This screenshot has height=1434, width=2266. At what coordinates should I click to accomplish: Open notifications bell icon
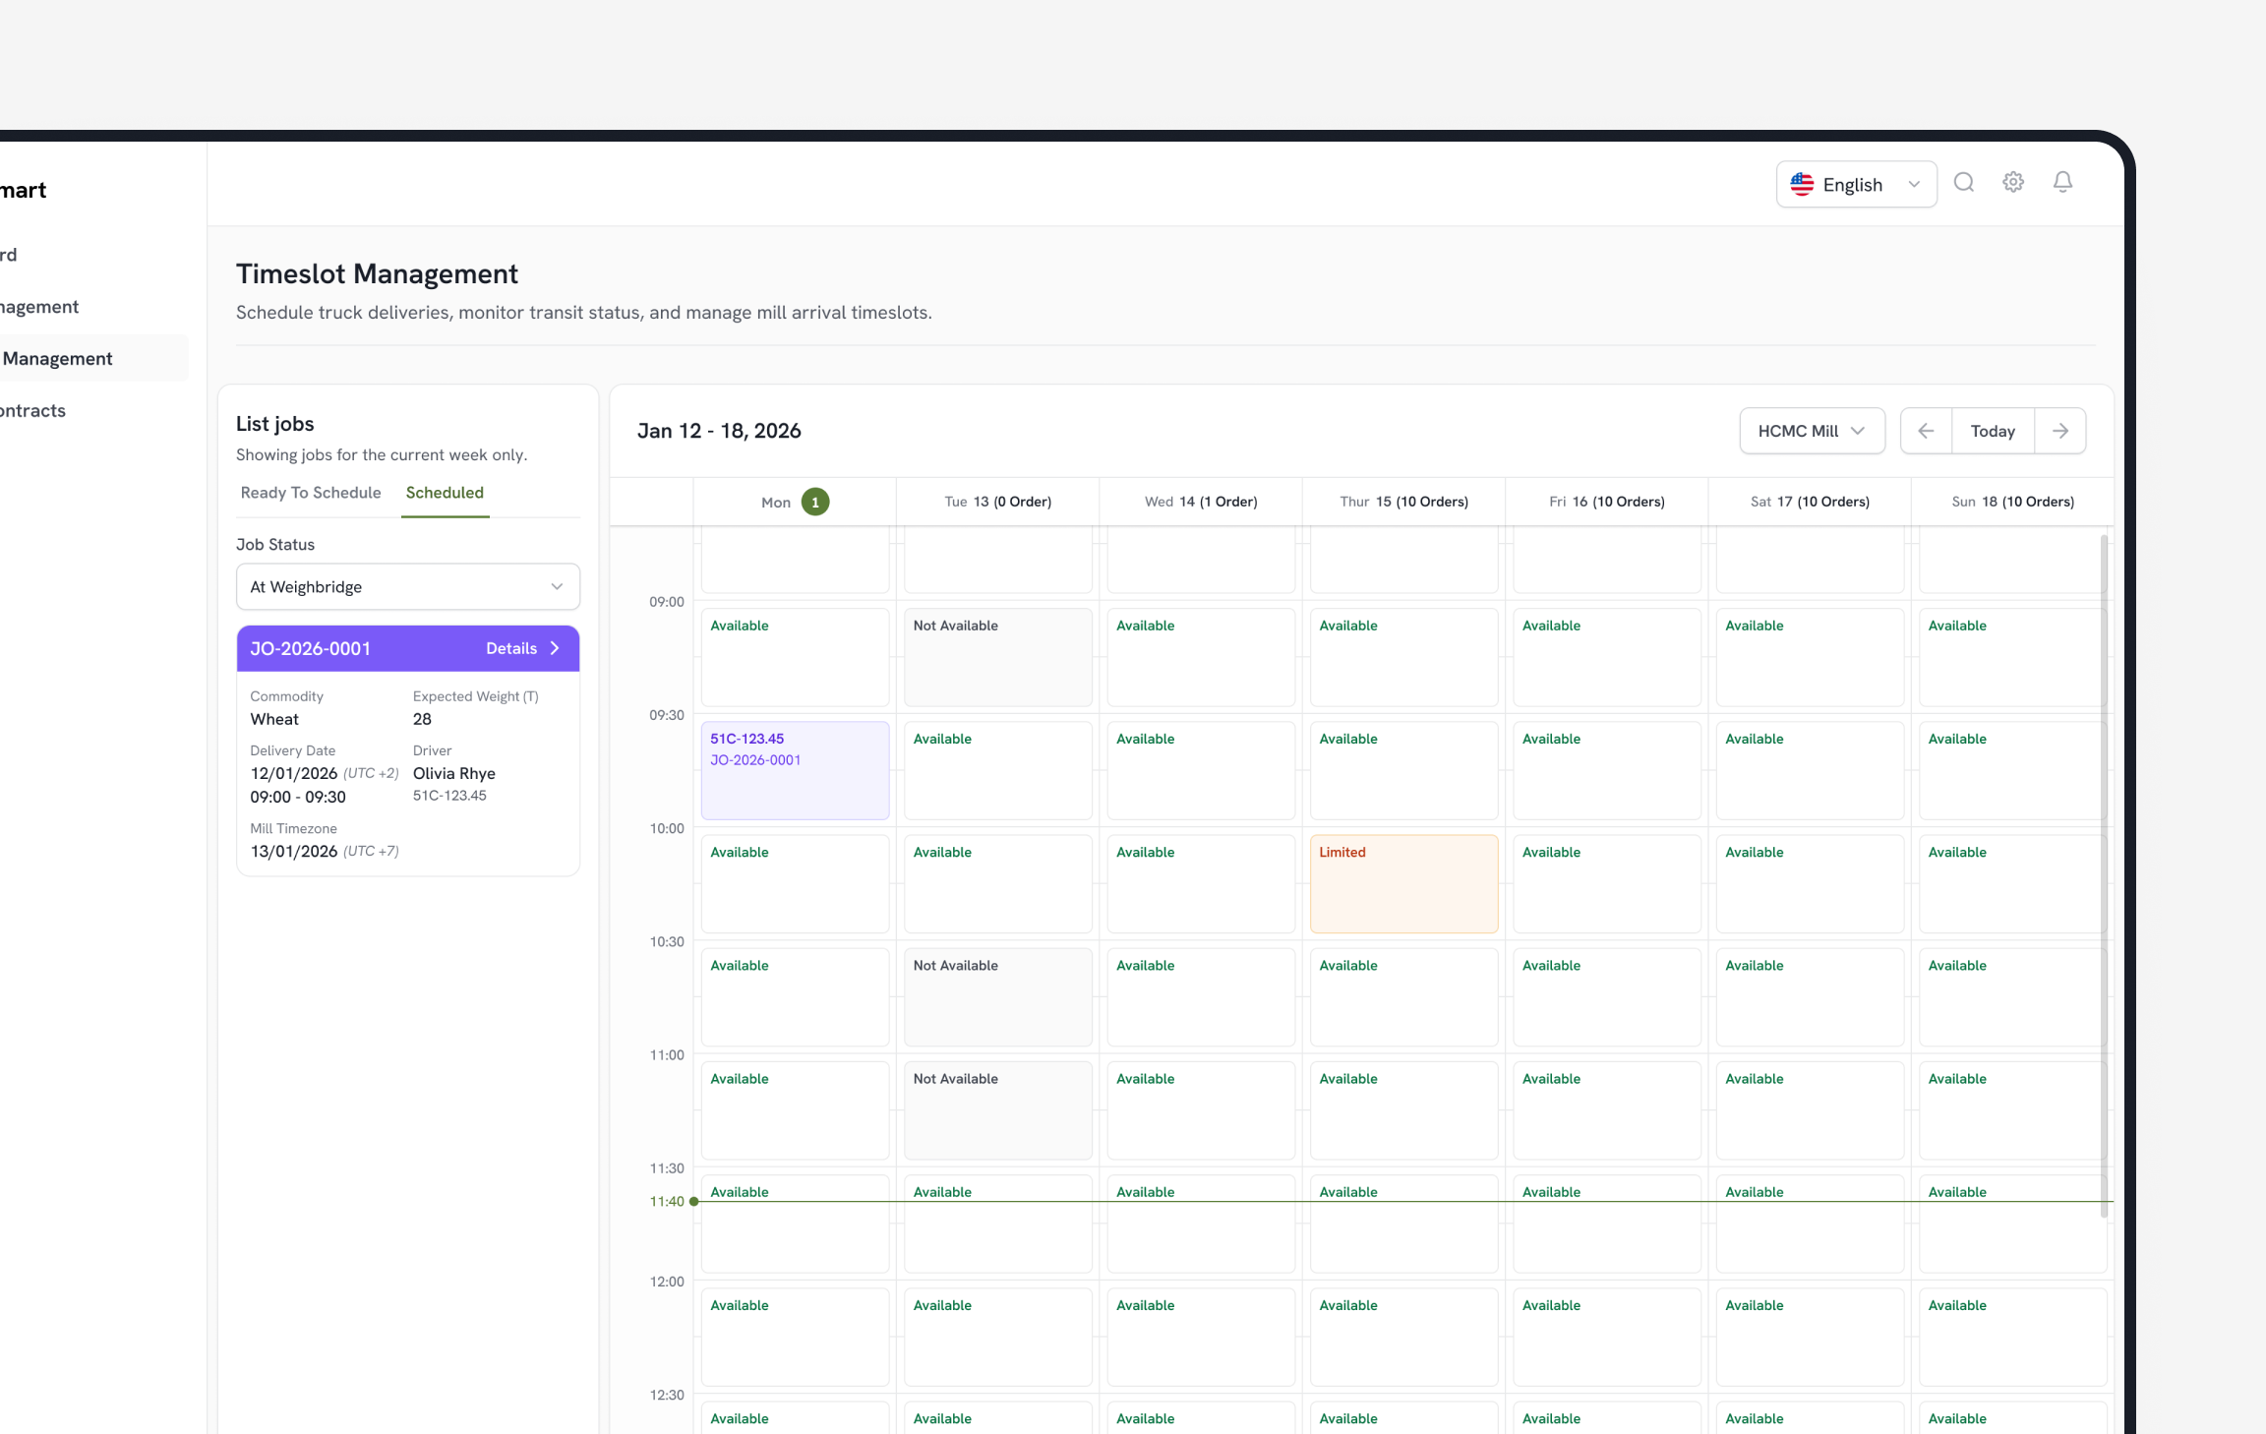coord(2063,182)
